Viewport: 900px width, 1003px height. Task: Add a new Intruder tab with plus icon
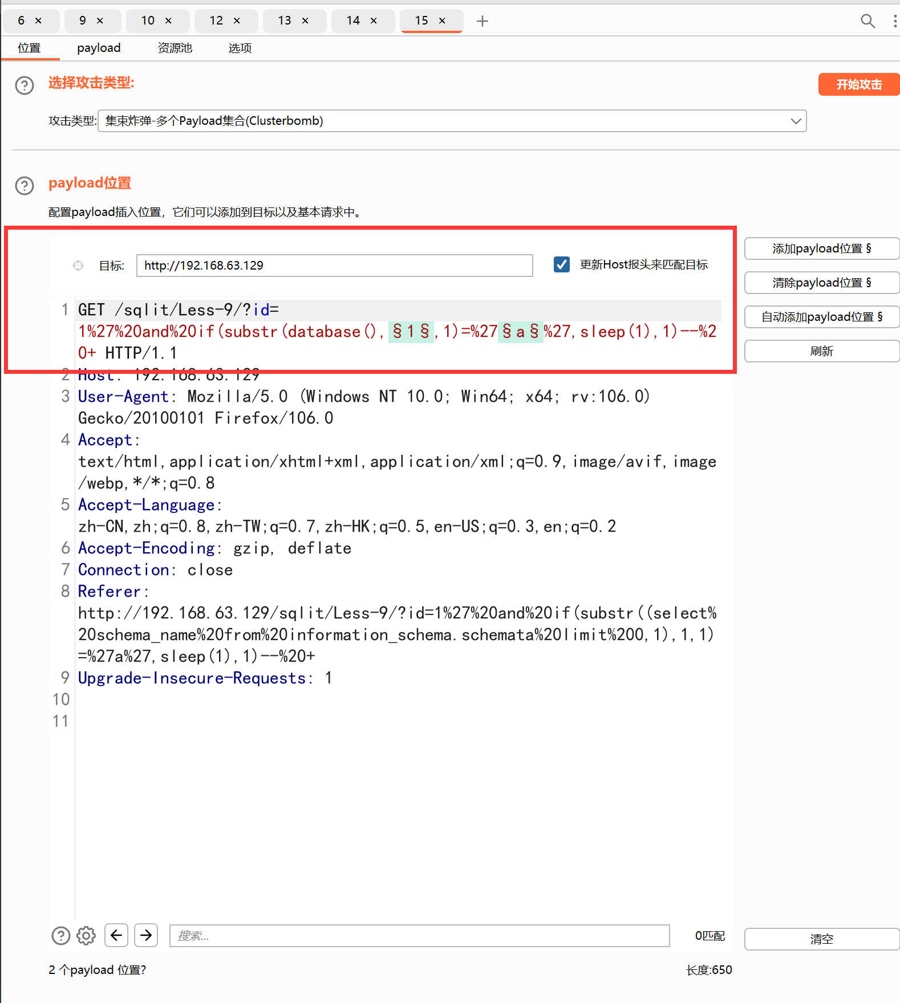(483, 21)
